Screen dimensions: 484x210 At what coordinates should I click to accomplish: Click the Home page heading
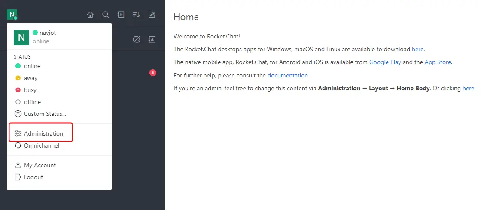[x=186, y=17]
